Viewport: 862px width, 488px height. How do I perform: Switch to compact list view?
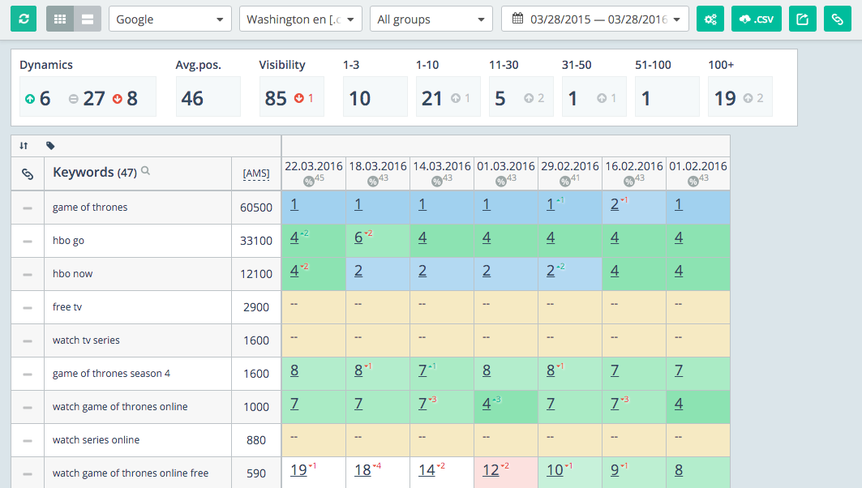point(88,19)
